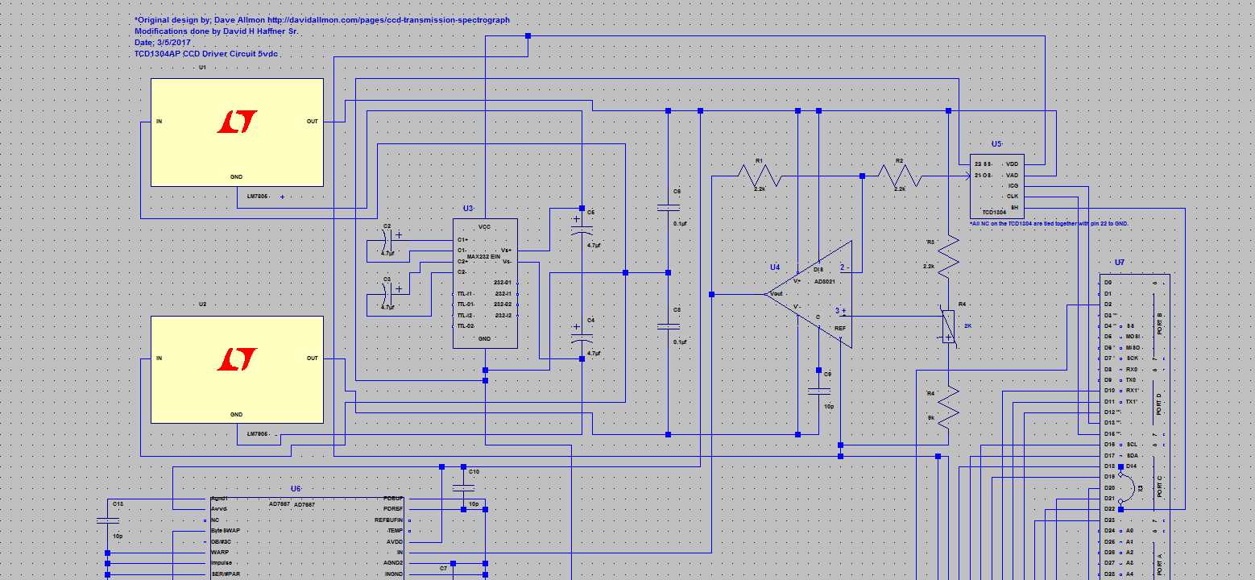Select the R4 9k resistor
Screen dimensions: 1255x580
tap(949, 406)
